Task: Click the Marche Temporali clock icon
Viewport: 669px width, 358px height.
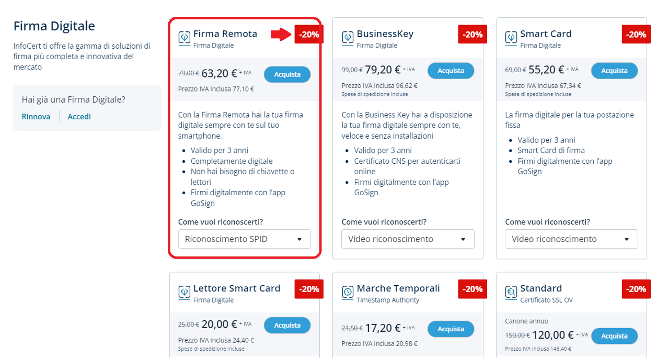Action: click(x=348, y=292)
